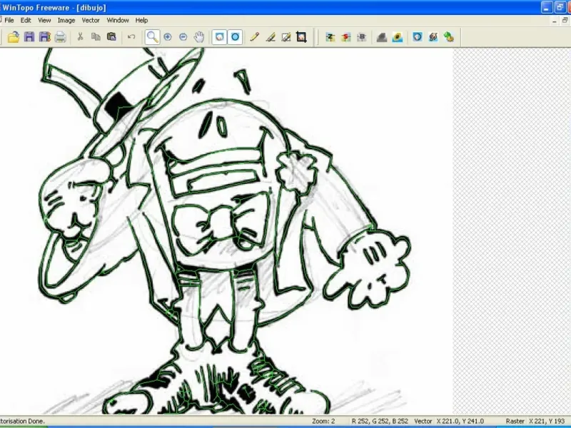Click the grey mountain-shaped toolbar icon
The image size is (571, 428).
tap(381, 37)
